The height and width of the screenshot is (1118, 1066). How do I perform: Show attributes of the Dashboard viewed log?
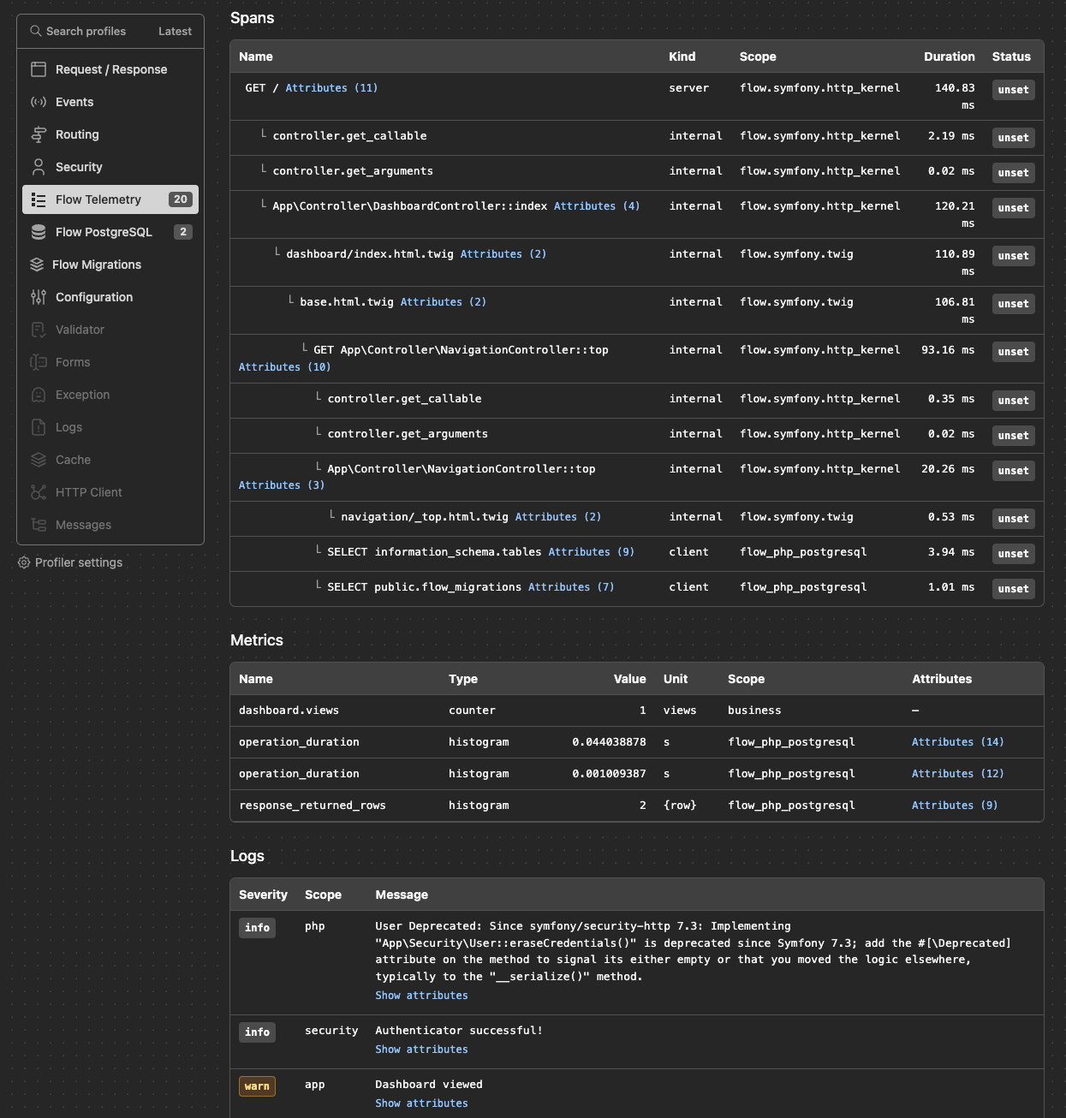(421, 1103)
